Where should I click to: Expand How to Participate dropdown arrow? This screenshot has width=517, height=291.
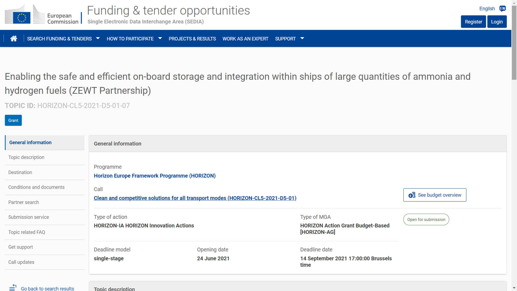[160, 39]
